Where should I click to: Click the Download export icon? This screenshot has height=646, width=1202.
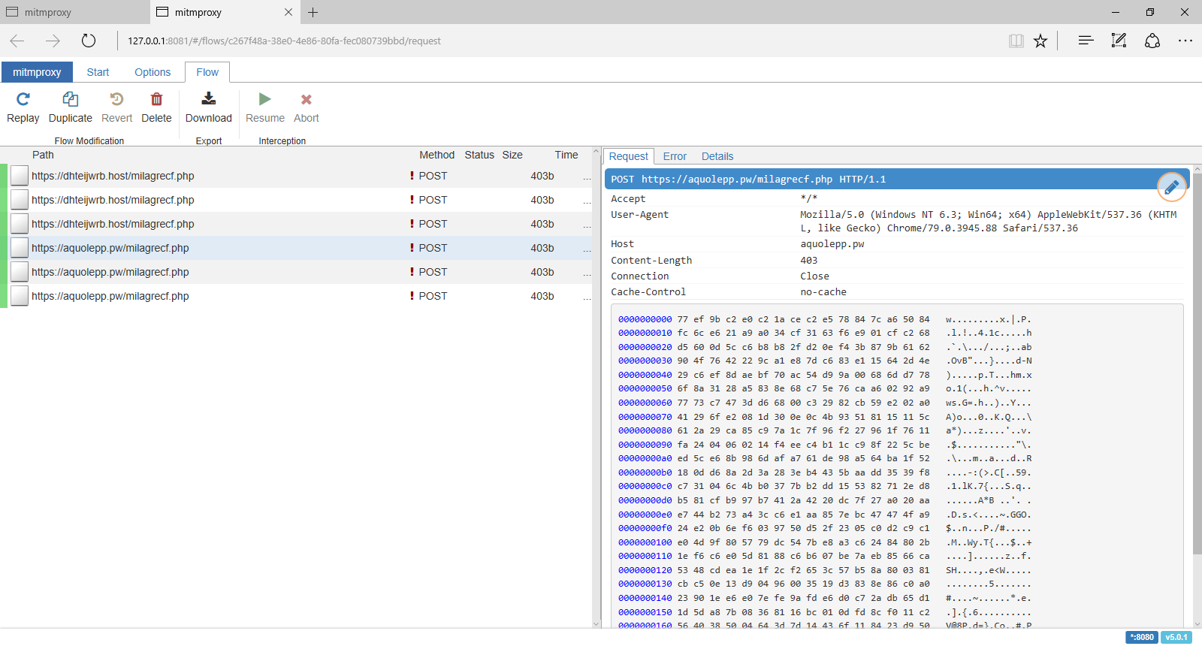(209, 98)
